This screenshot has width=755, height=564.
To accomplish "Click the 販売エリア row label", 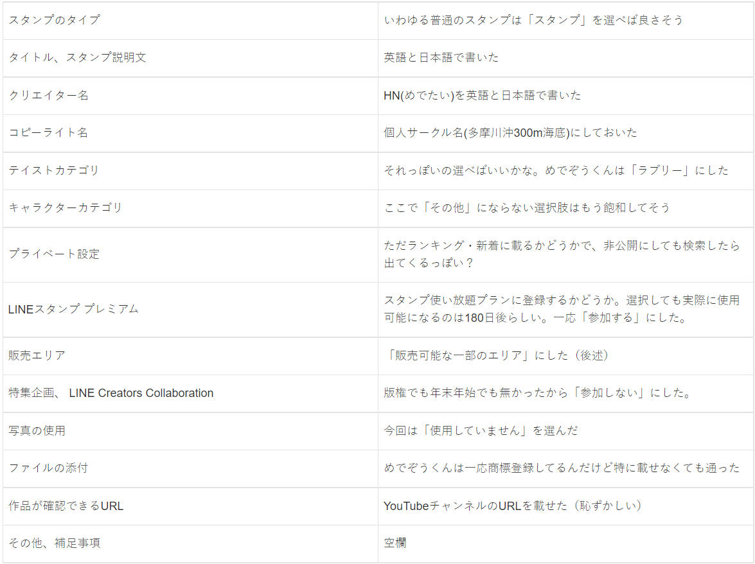I will (x=37, y=355).
